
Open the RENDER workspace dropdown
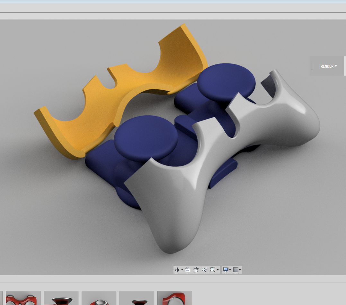tap(329, 66)
